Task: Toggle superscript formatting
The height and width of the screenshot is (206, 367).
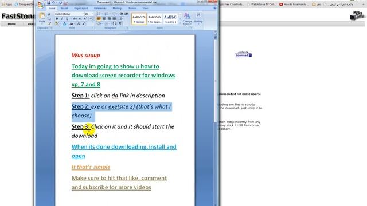Action: (x=85, y=19)
